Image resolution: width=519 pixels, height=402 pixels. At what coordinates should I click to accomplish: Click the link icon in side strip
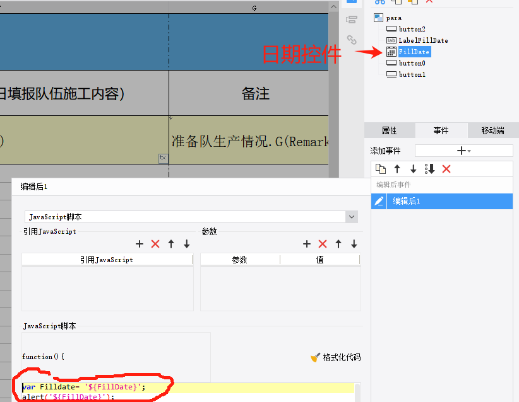pyautogui.click(x=352, y=40)
